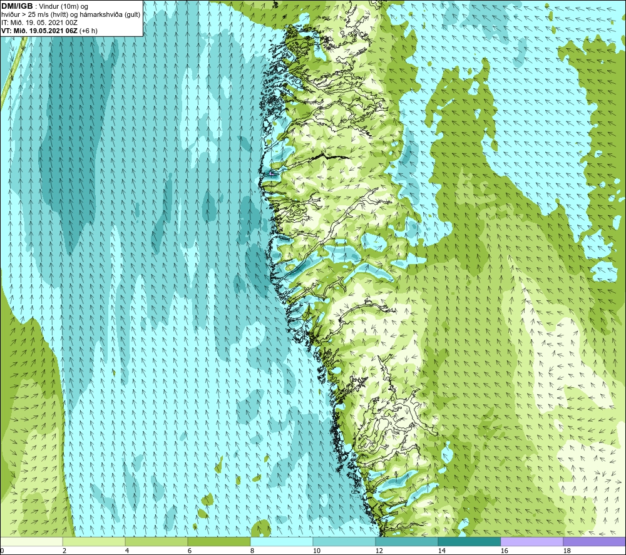Click the 2–4 m/s light green legend swatch
626x555 pixels.
[94, 541]
